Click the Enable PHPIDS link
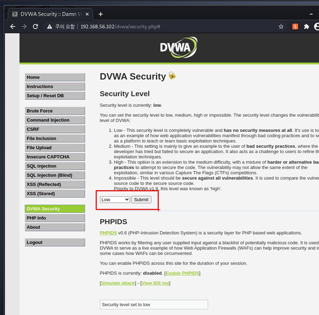 (x=182, y=273)
